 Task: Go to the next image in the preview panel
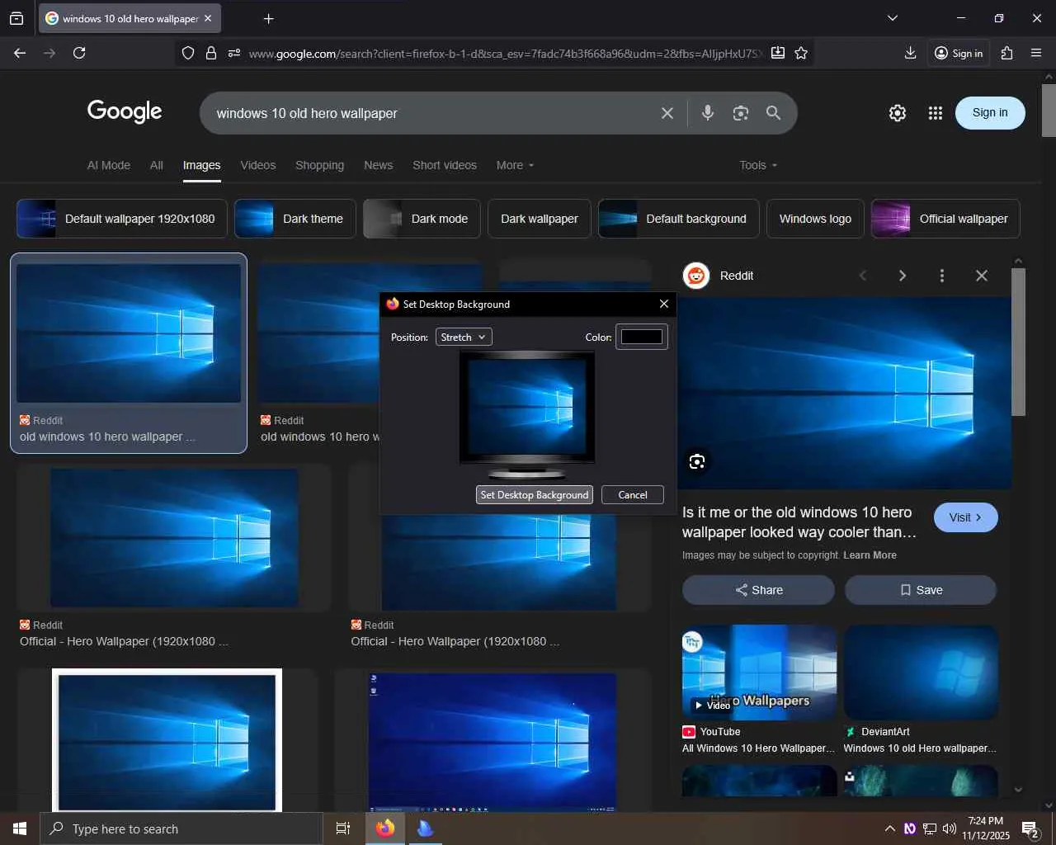coord(903,276)
